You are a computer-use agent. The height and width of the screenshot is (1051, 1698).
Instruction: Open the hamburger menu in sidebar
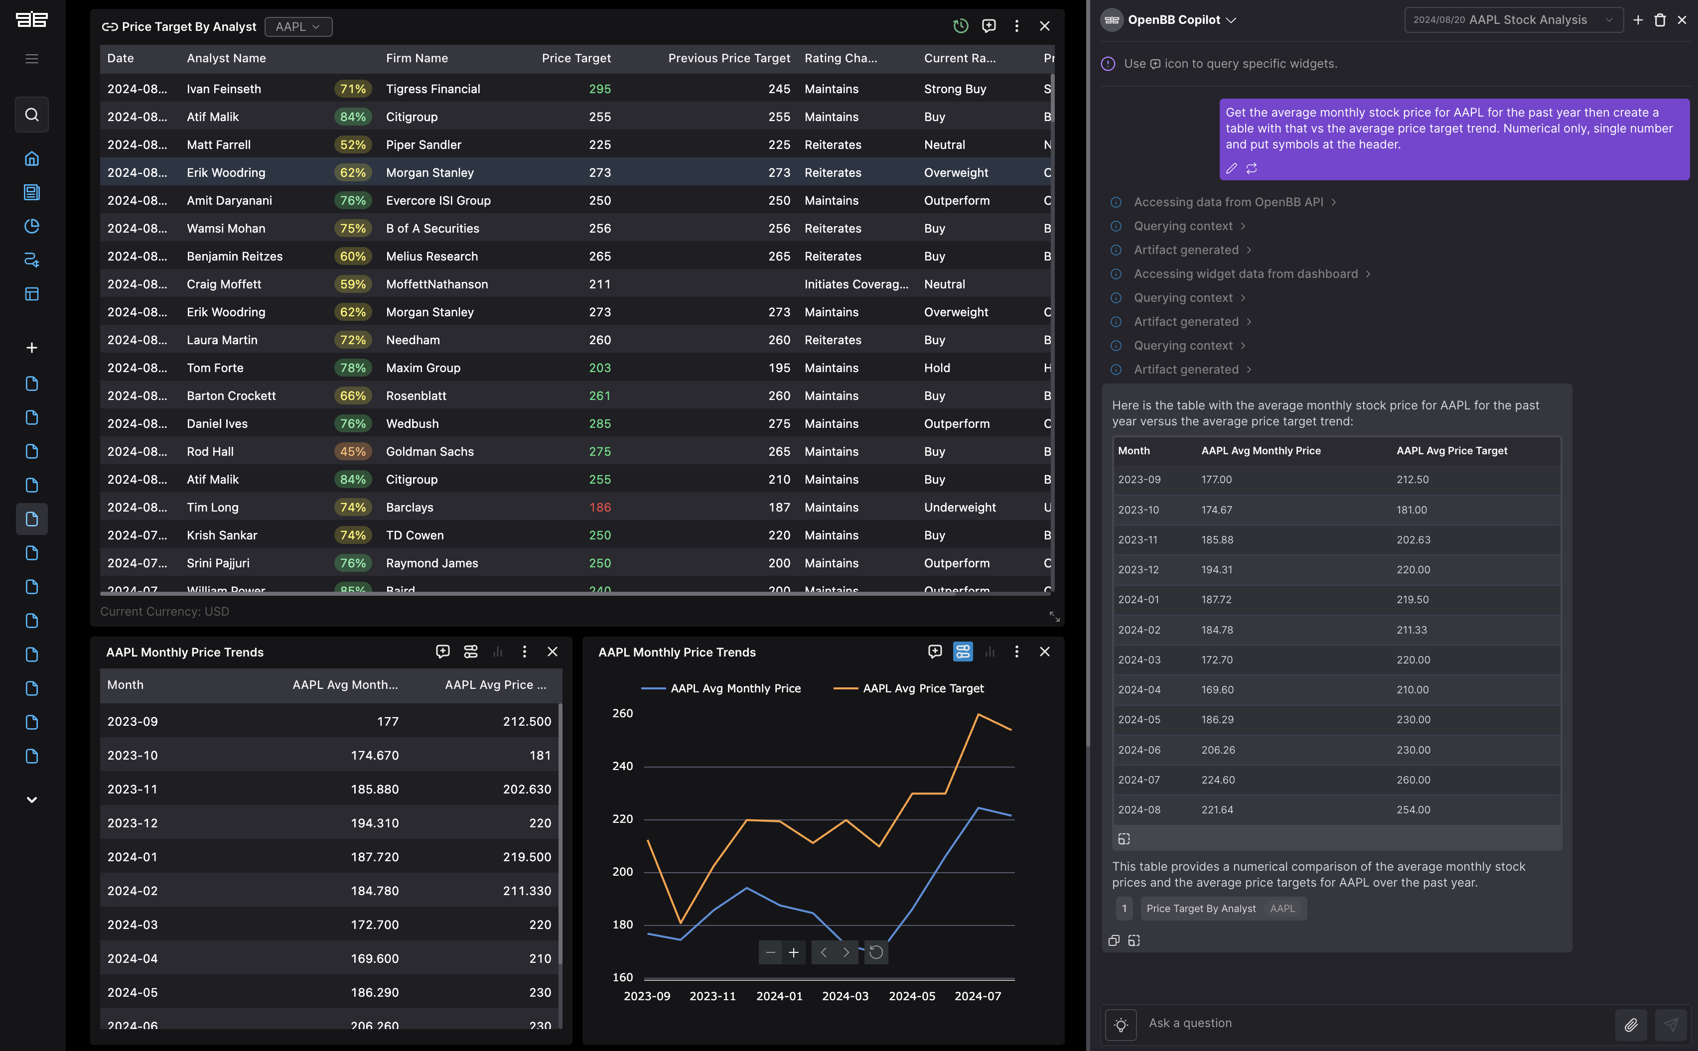32,59
